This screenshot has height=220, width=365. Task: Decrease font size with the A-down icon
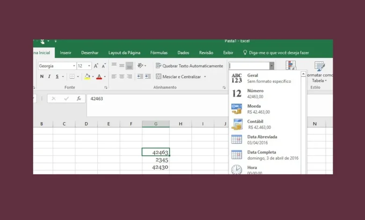coord(104,66)
